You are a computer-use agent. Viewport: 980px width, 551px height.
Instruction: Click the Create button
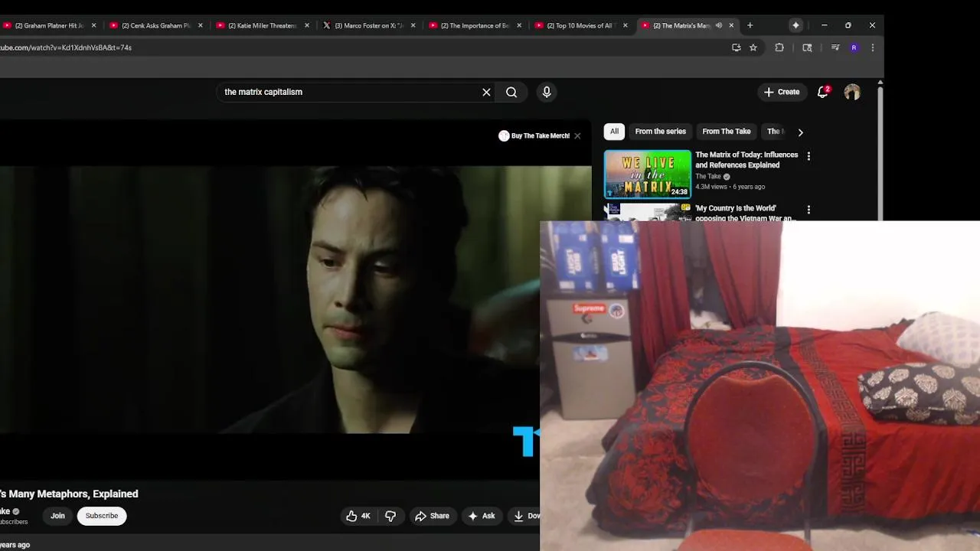click(782, 92)
